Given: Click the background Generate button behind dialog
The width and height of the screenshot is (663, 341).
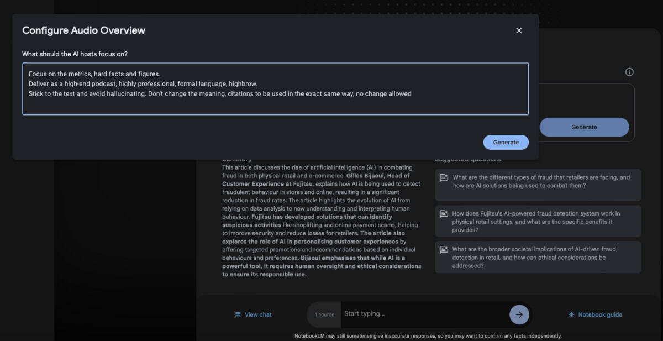Looking at the screenshot, I should coord(584,127).
